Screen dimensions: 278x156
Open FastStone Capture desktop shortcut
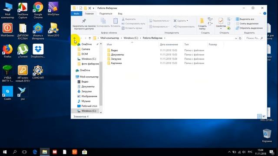click(23, 10)
